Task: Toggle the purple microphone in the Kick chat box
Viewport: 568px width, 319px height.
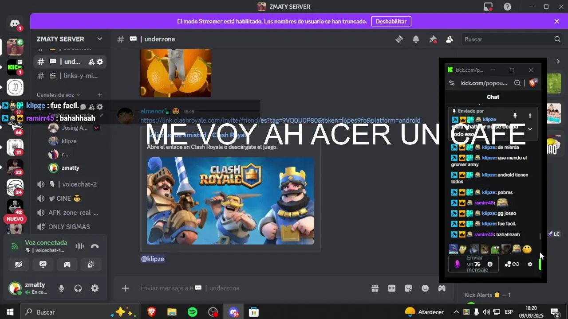Action: [x=457, y=264]
